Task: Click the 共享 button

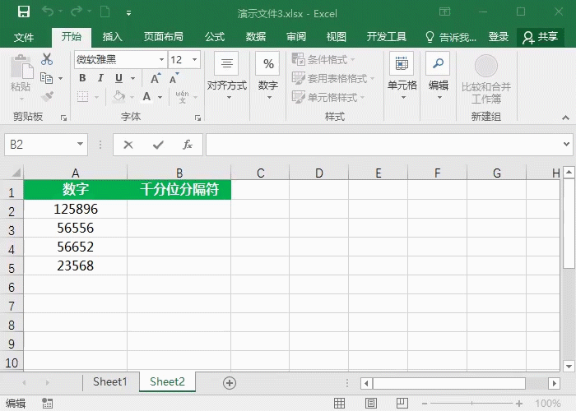Action: pyautogui.click(x=541, y=37)
